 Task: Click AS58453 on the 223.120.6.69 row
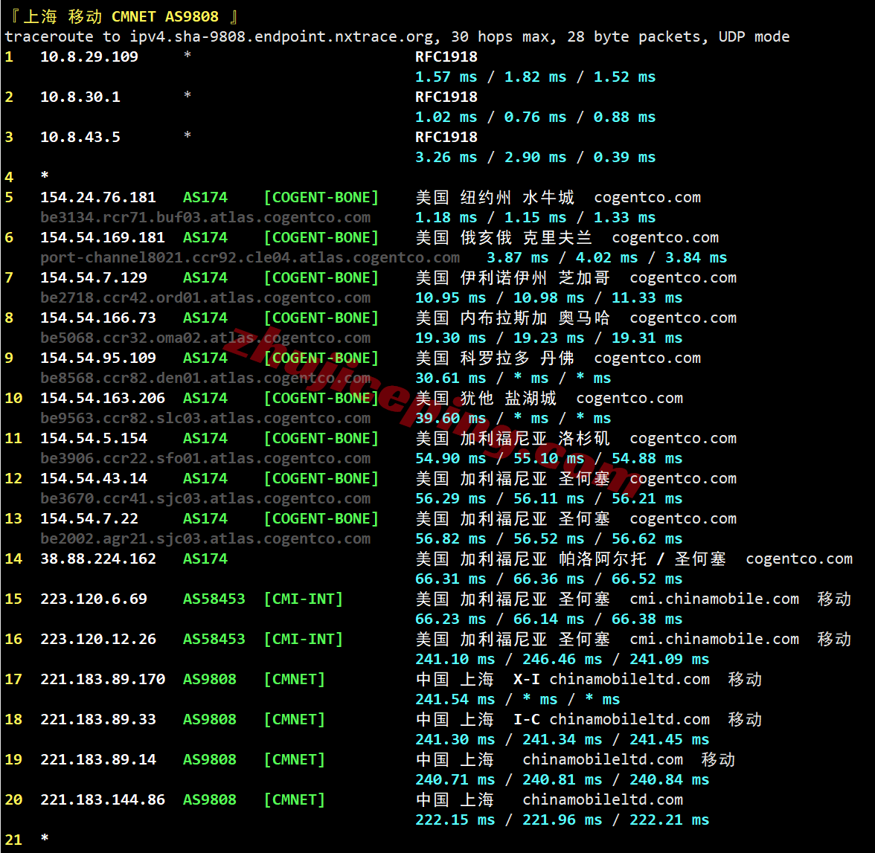click(x=214, y=599)
